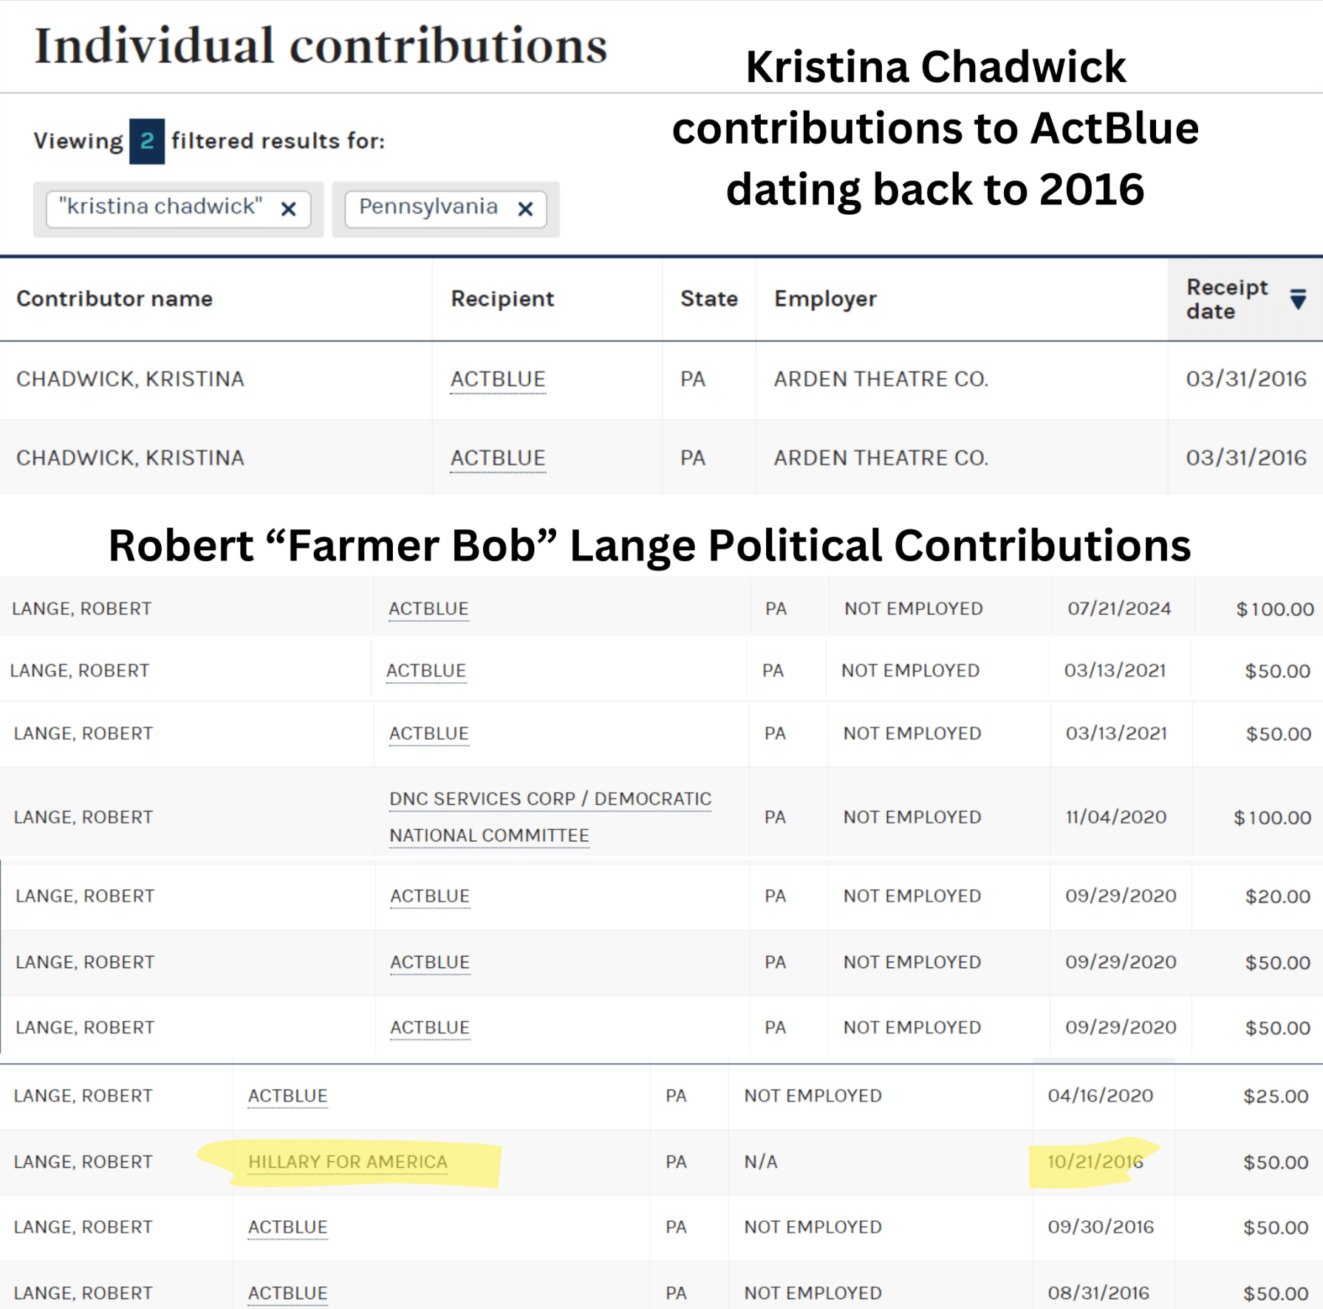
Task: Open ACTBLUE link dated 04/16/2020
Action: pos(287,1096)
